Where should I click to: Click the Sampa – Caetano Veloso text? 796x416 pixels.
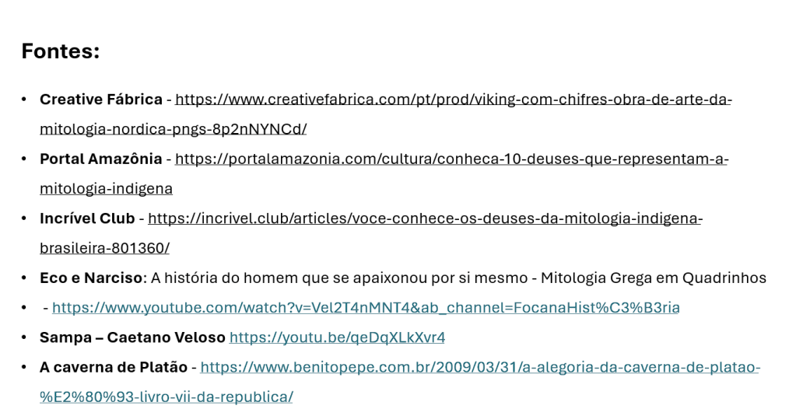[x=132, y=337]
